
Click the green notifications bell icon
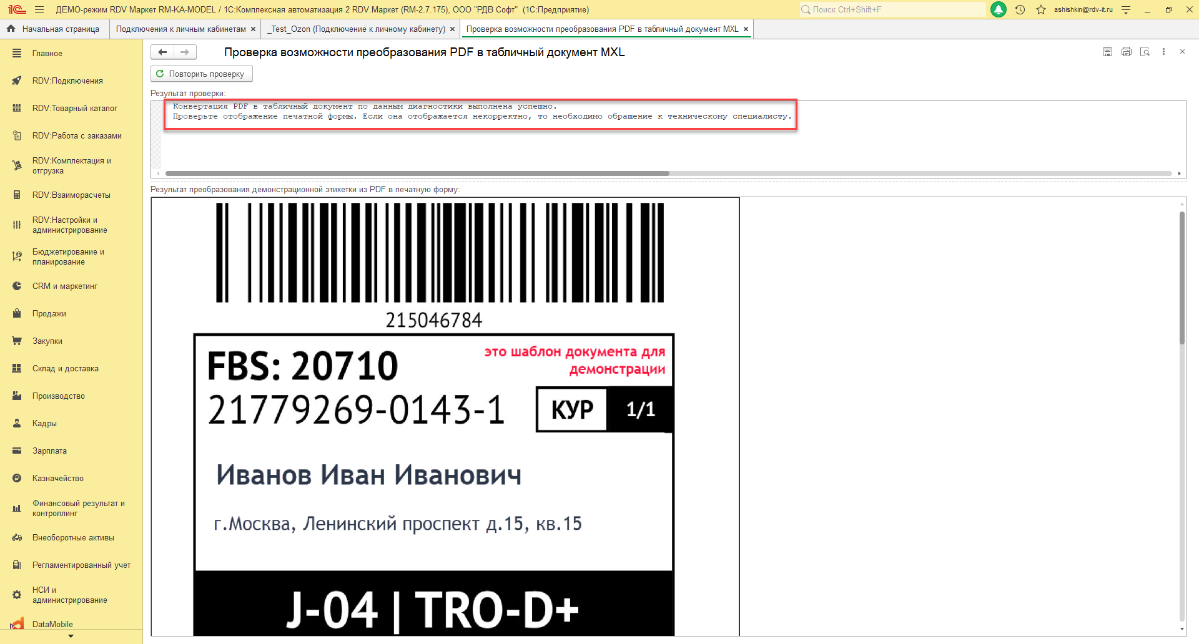999,9
